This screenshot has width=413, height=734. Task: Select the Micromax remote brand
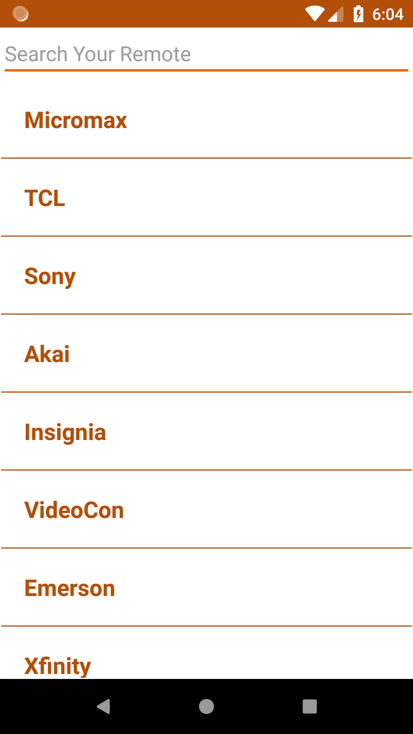76,120
